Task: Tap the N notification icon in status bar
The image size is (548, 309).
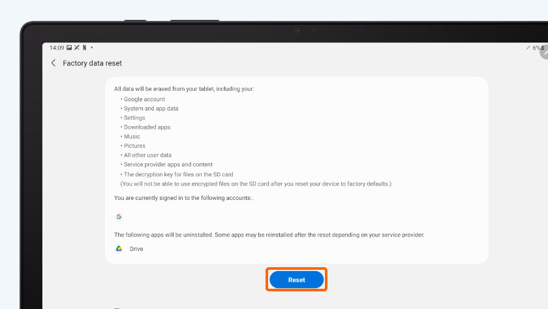Action: [x=84, y=48]
